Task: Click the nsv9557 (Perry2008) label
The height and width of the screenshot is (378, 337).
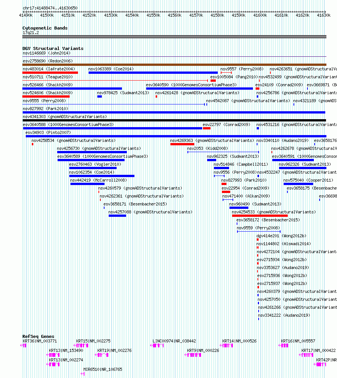Action: coord(242,69)
